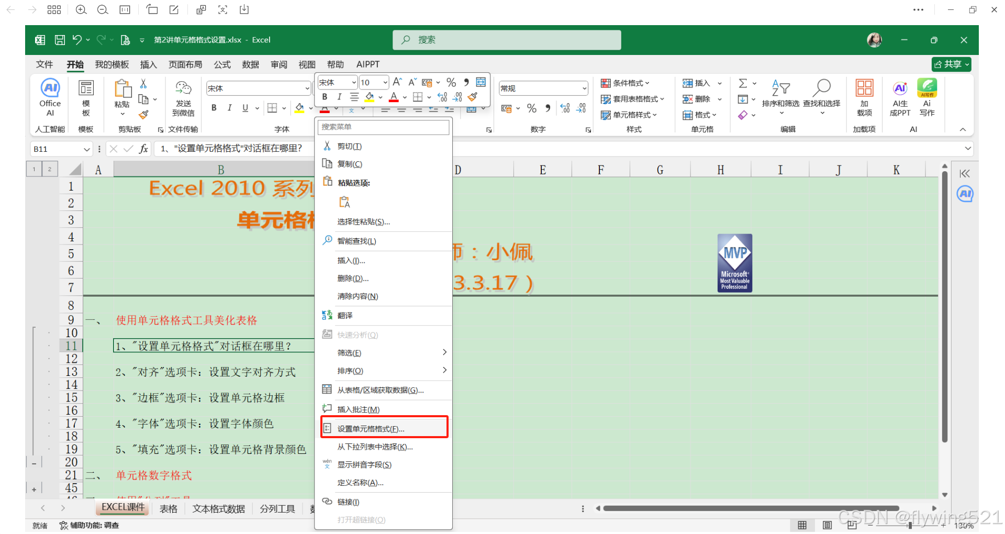Collapse the ribbon with the chevron

click(963, 129)
